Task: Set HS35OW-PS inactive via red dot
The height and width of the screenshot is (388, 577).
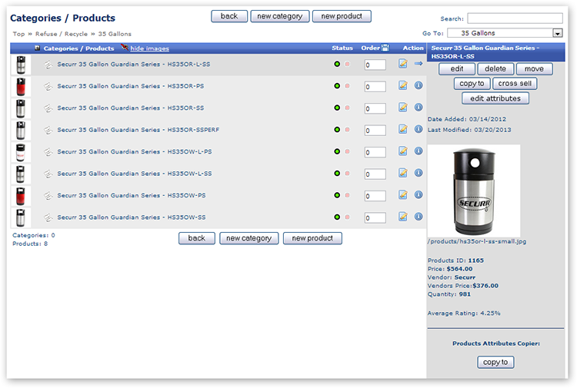Action: pyautogui.click(x=347, y=195)
